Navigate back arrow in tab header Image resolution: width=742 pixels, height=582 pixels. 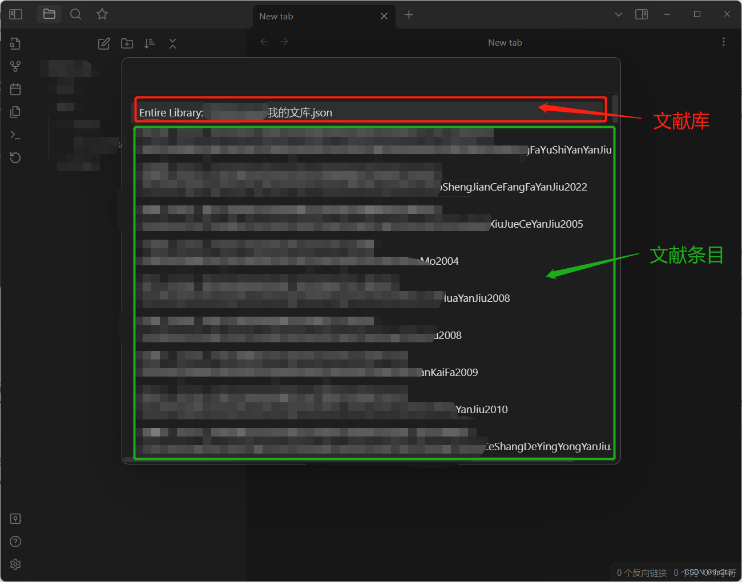264,42
